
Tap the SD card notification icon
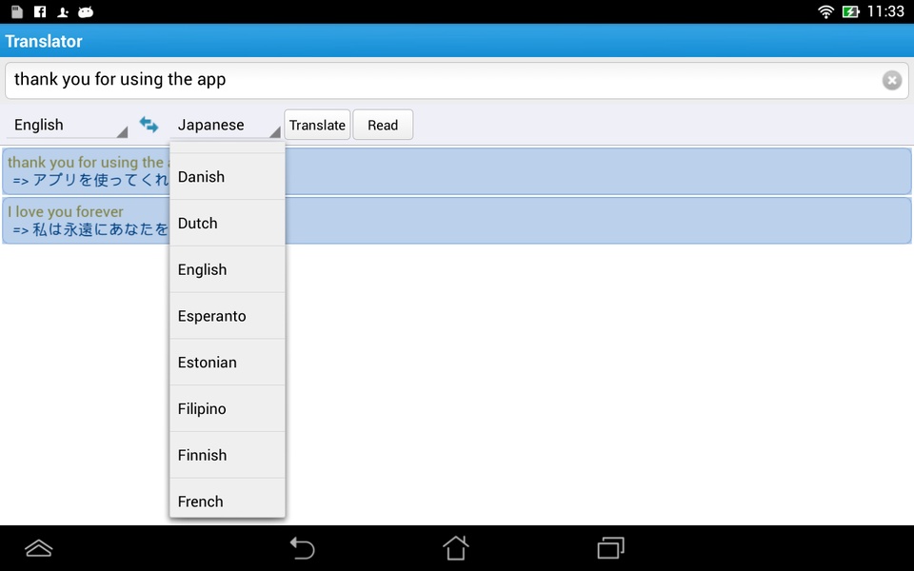(x=17, y=11)
